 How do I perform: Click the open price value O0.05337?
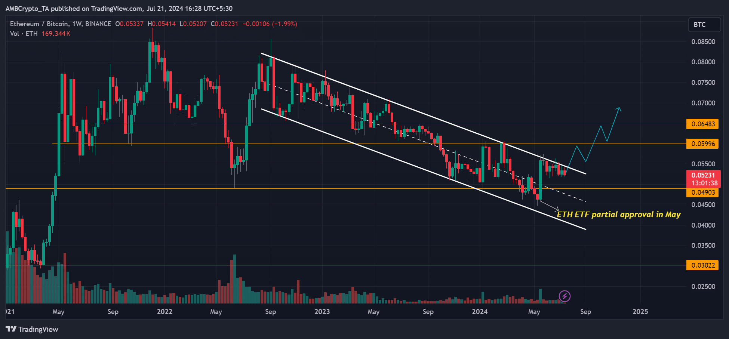[x=129, y=24]
